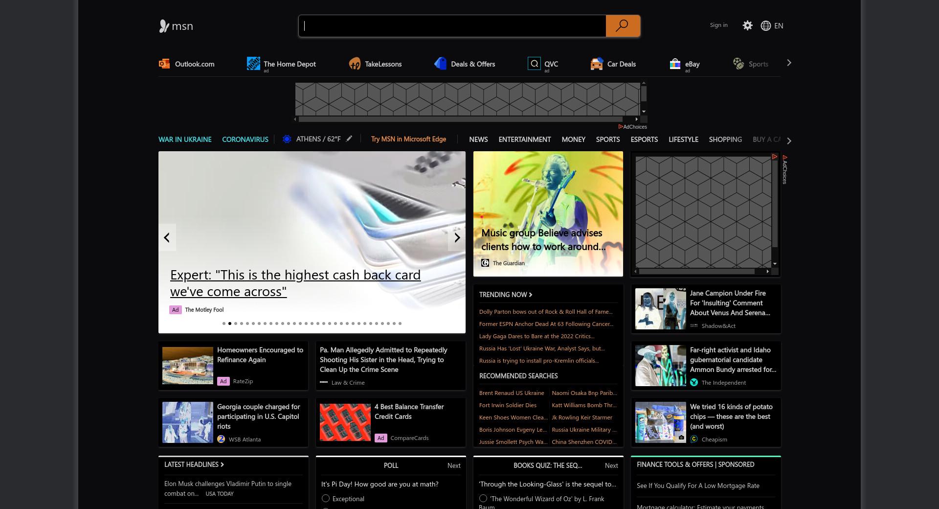Open 'Pa. Man Allegedly Admitted' crime story
Screen dimensions: 939x509
383,360
